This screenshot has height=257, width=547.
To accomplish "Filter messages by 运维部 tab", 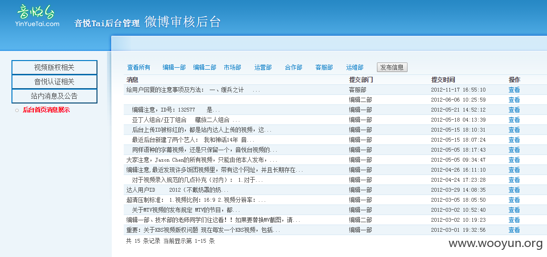I will (x=355, y=68).
